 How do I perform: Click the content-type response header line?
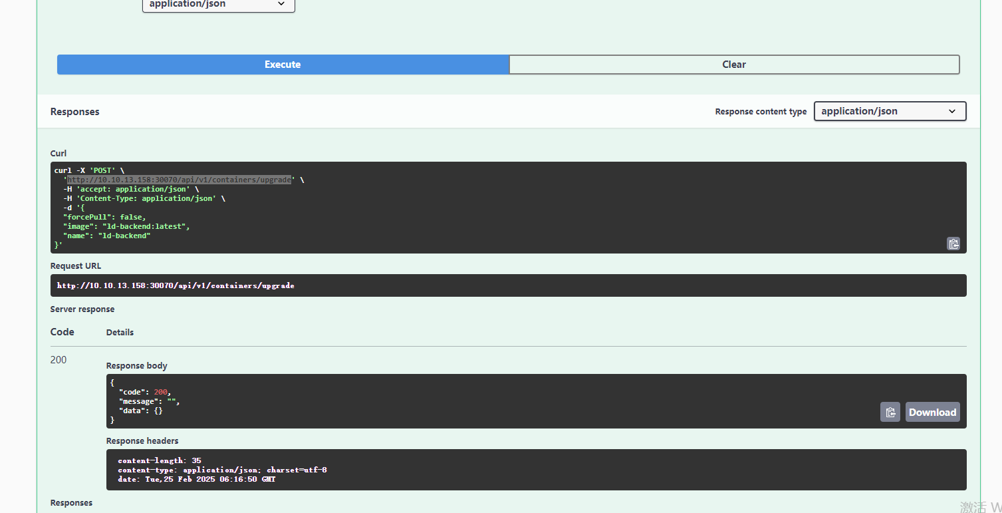click(222, 470)
